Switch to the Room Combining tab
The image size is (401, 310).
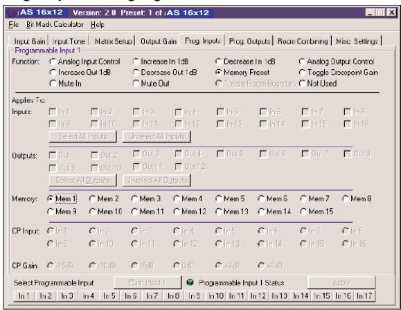tap(303, 41)
